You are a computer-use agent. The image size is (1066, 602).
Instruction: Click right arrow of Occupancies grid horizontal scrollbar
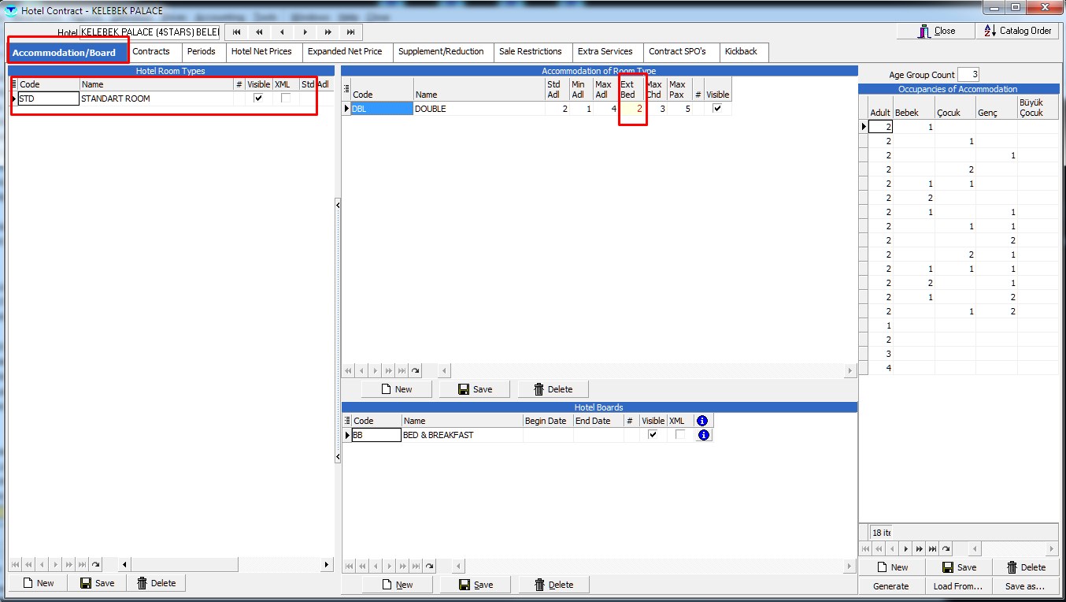point(1052,548)
